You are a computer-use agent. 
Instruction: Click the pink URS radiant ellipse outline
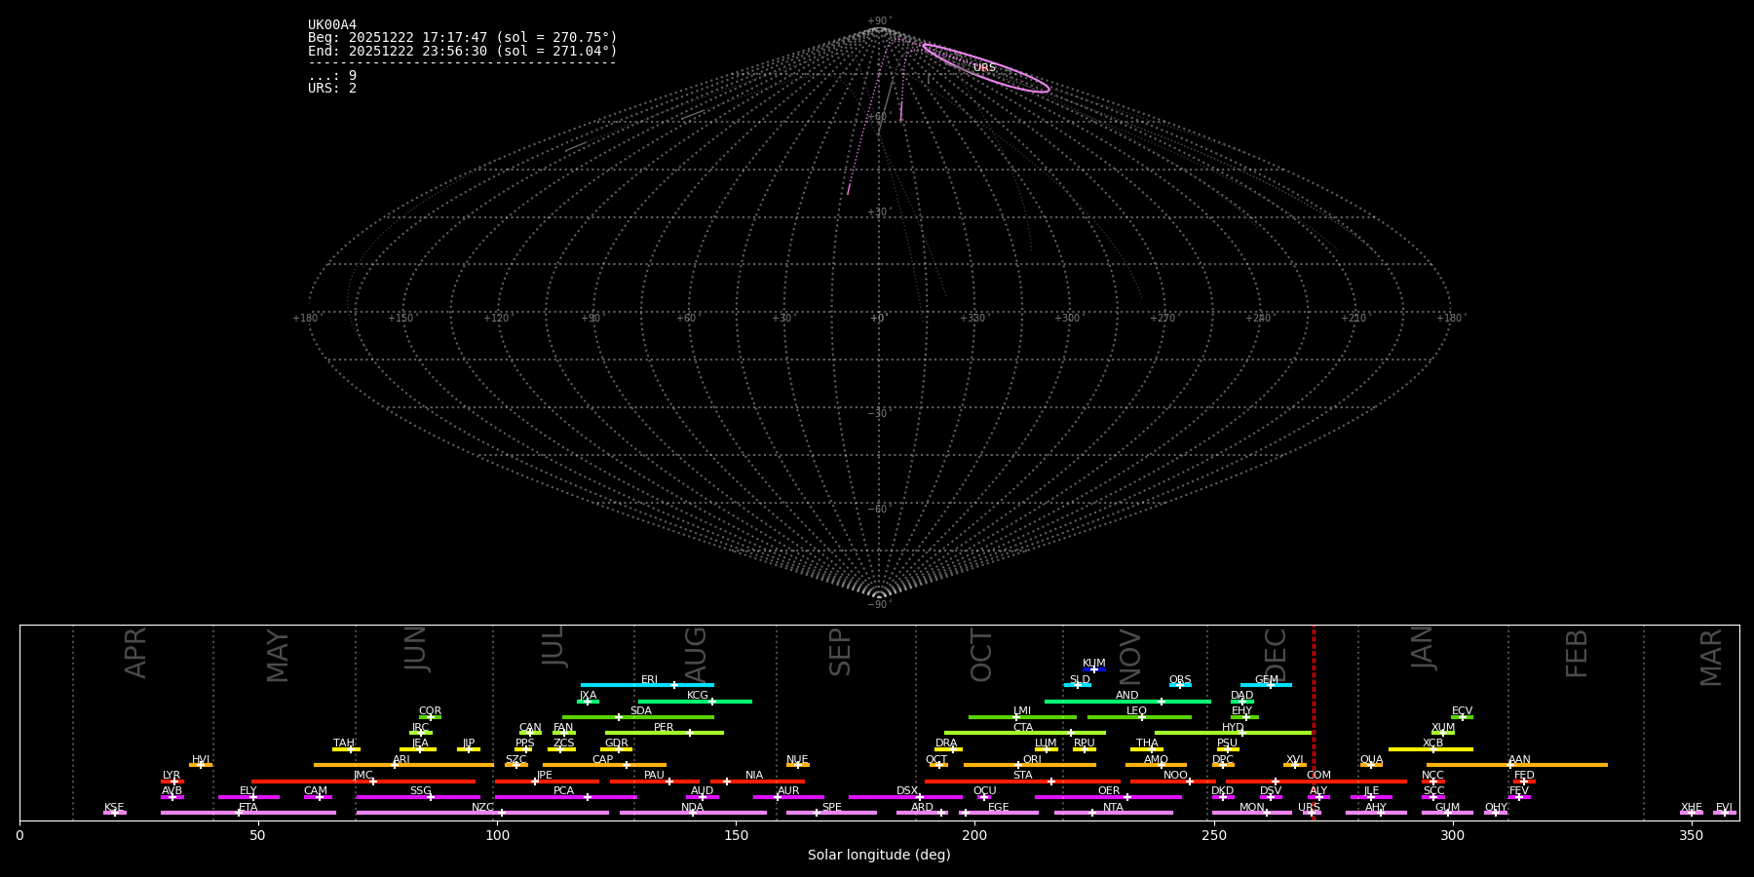(986, 68)
